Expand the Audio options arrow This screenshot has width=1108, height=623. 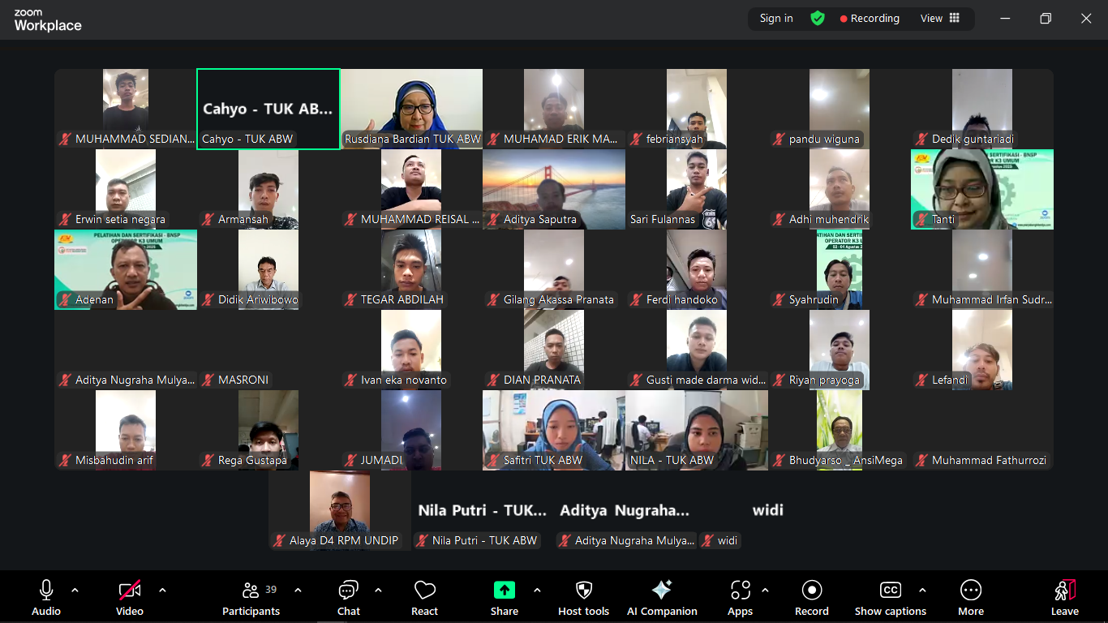coord(75,590)
